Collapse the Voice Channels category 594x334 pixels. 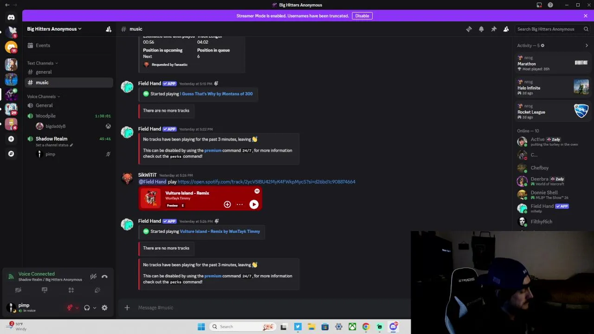43,96
